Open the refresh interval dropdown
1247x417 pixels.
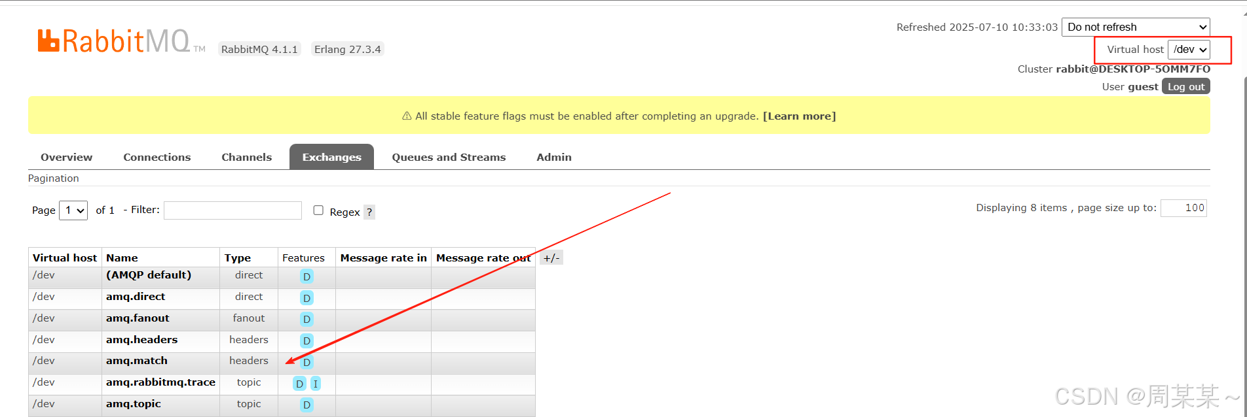pos(1136,27)
